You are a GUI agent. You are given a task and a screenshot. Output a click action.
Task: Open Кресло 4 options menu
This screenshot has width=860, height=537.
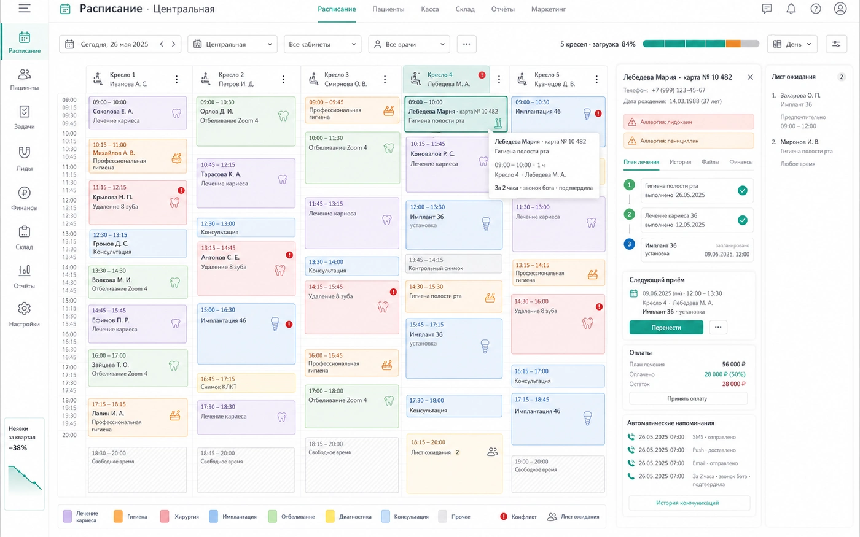[499, 79]
